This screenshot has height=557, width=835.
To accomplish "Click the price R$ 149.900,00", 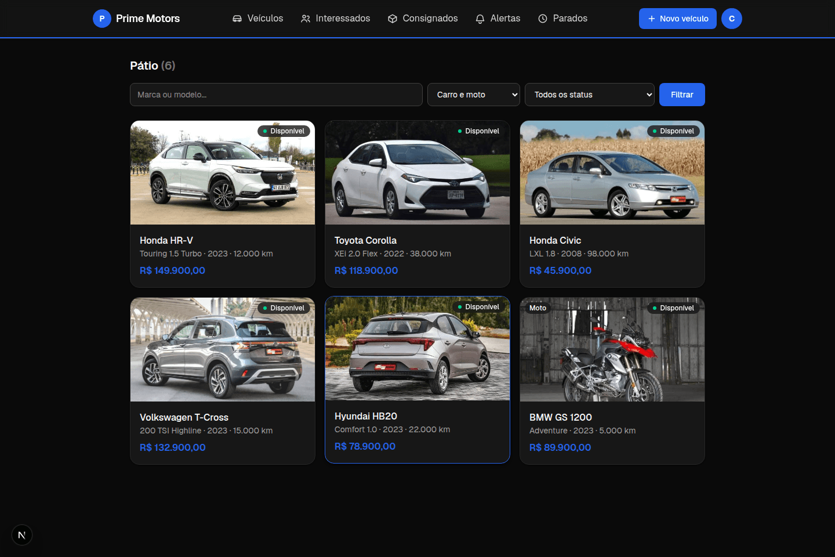I will pyautogui.click(x=172, y=270).
